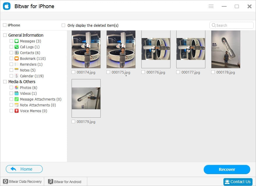Screen dimensions: 256x186
Task: Tick the Notes category checkbox
Action: (x=11, y=70)
